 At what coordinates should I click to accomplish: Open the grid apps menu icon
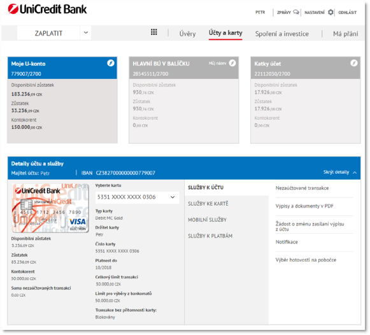click(154, 32)
